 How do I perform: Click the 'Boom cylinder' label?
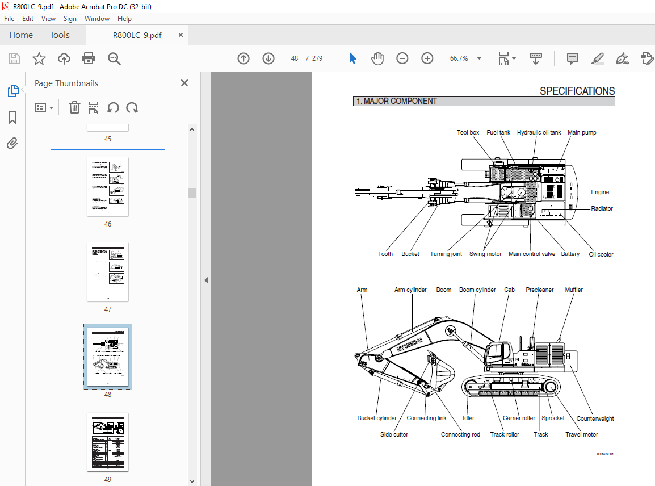pos(477,290)
